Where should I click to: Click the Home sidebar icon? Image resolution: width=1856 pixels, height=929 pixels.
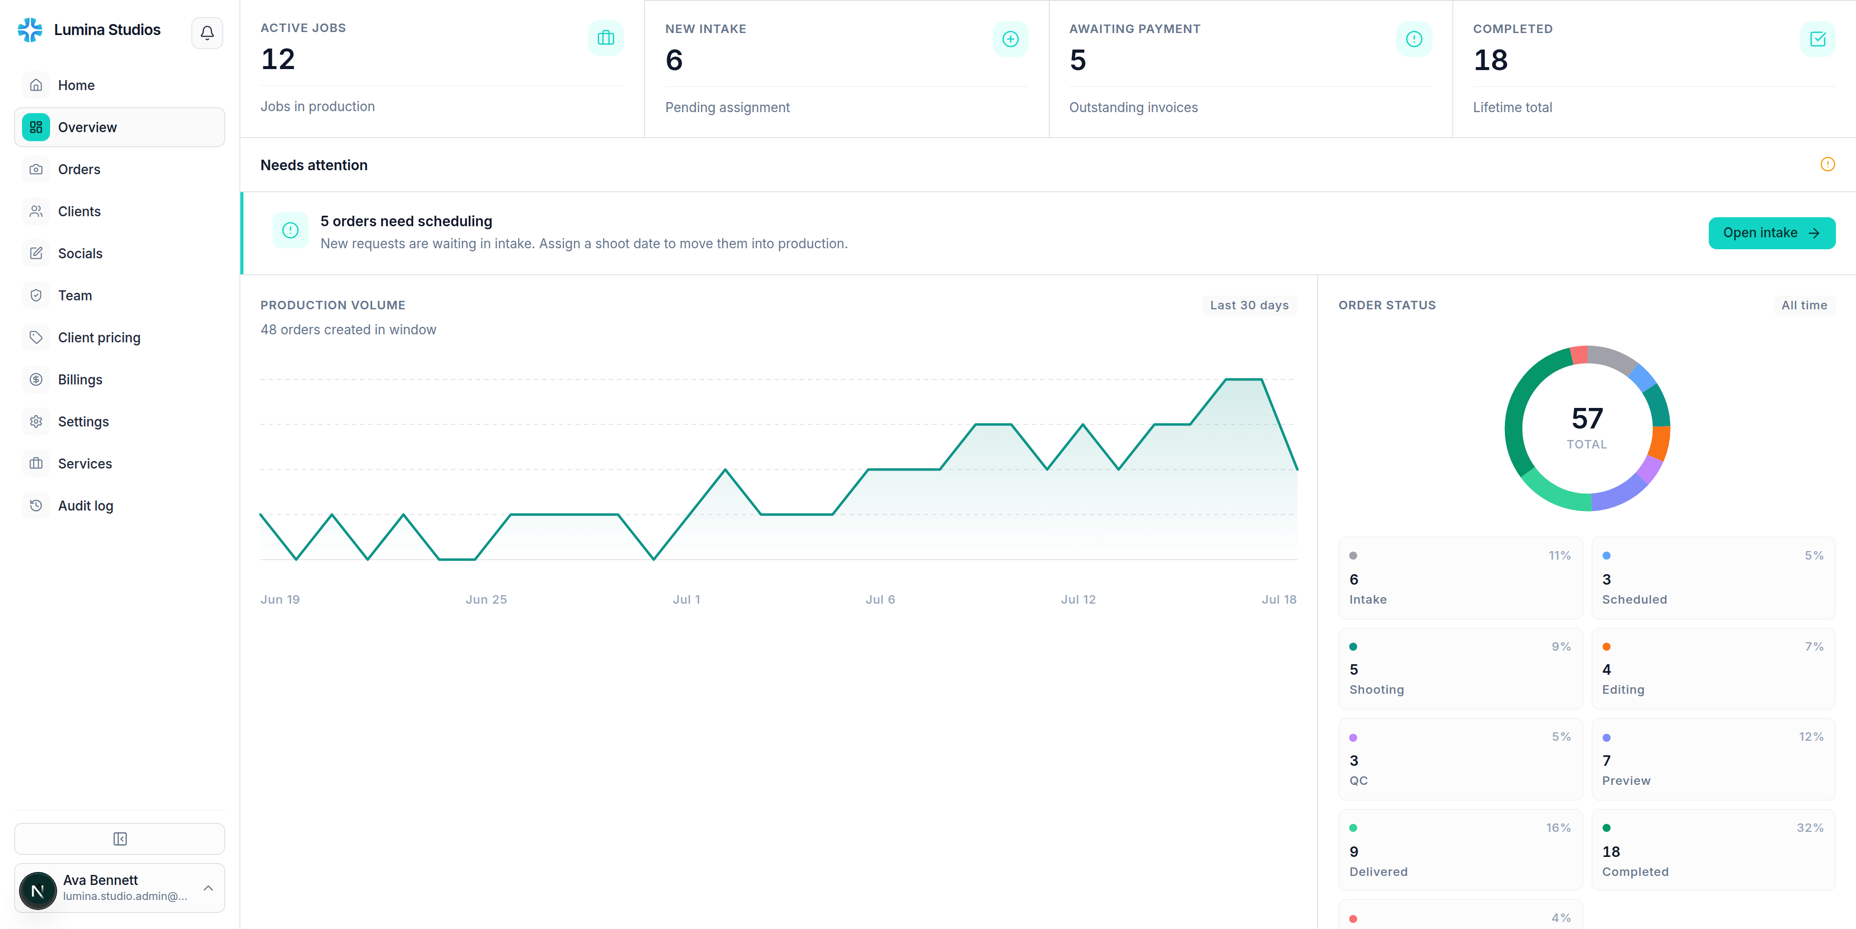click(x=36, y=85)
